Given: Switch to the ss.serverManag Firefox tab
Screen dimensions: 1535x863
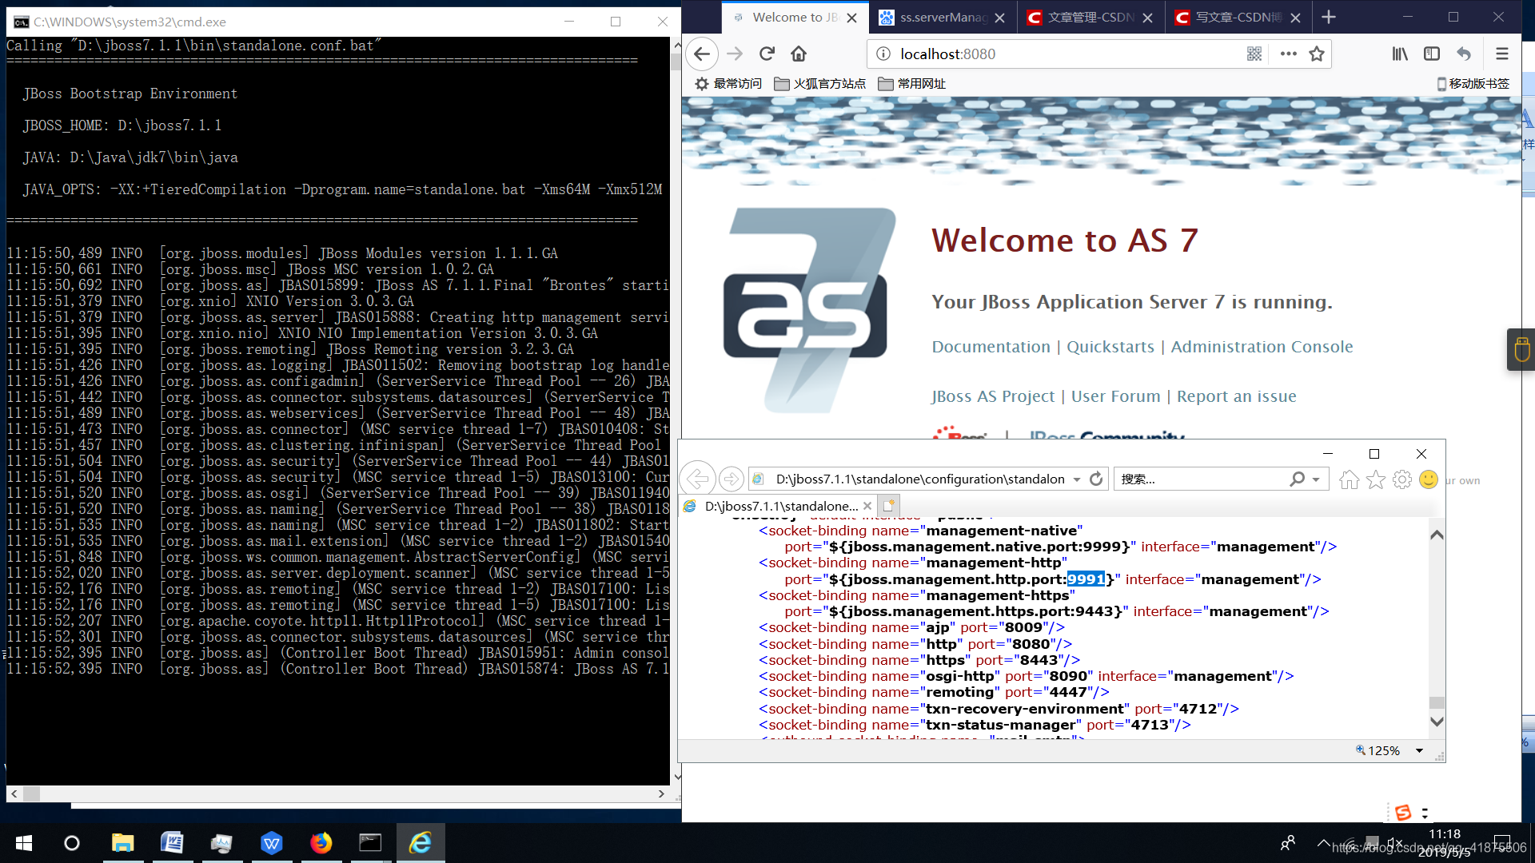Looking at the screenshot, I should (x=943, y=18).
